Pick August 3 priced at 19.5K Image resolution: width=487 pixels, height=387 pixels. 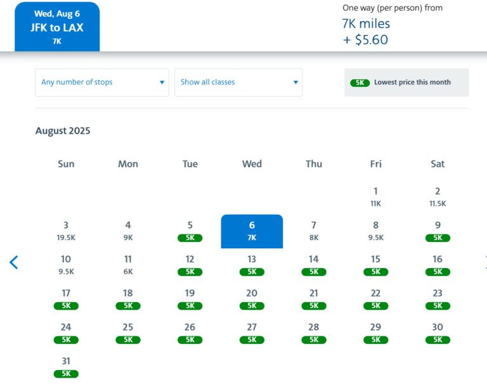(66, 231)
